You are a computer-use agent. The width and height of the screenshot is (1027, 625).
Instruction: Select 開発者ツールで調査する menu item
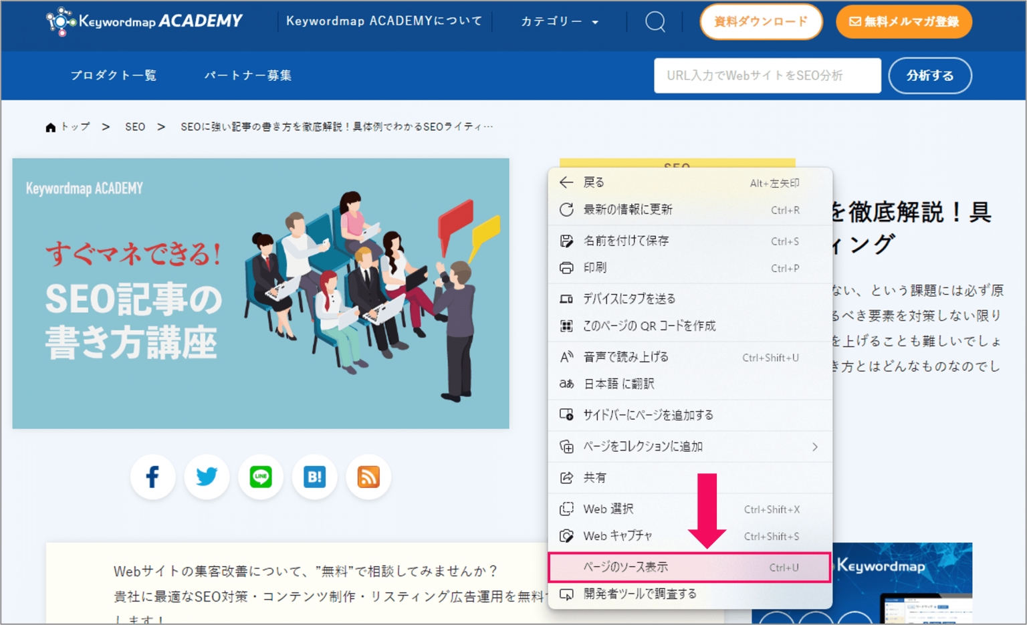tap(690, 594)
